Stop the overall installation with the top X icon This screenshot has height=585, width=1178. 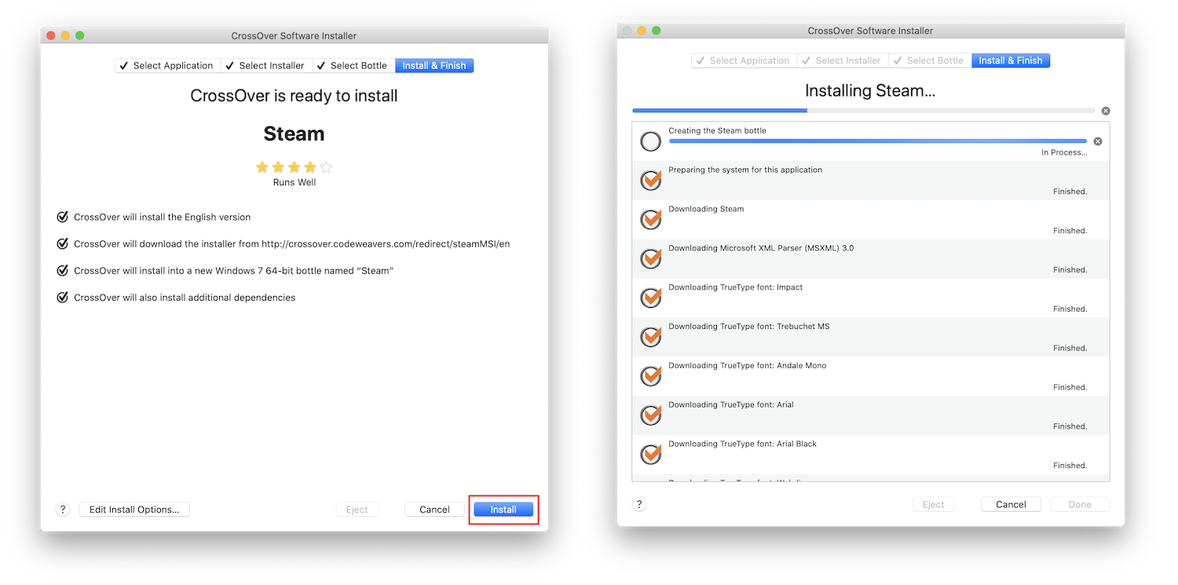(x=1106, y=111)
